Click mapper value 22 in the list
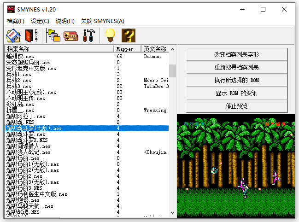299x222 pixels. (x=119, y=86)
